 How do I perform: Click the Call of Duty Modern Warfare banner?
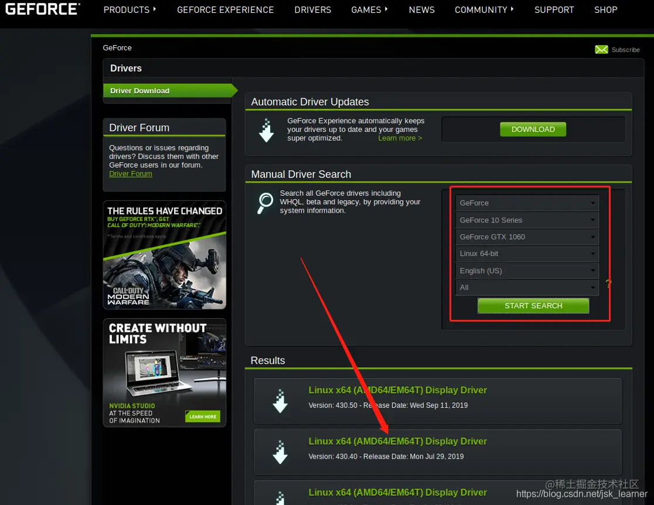(x=164, y=255)
